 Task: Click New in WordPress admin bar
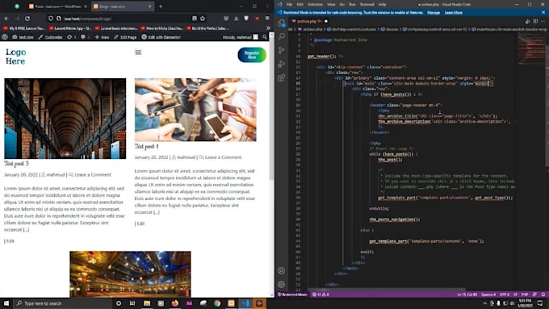pos(102,37)
